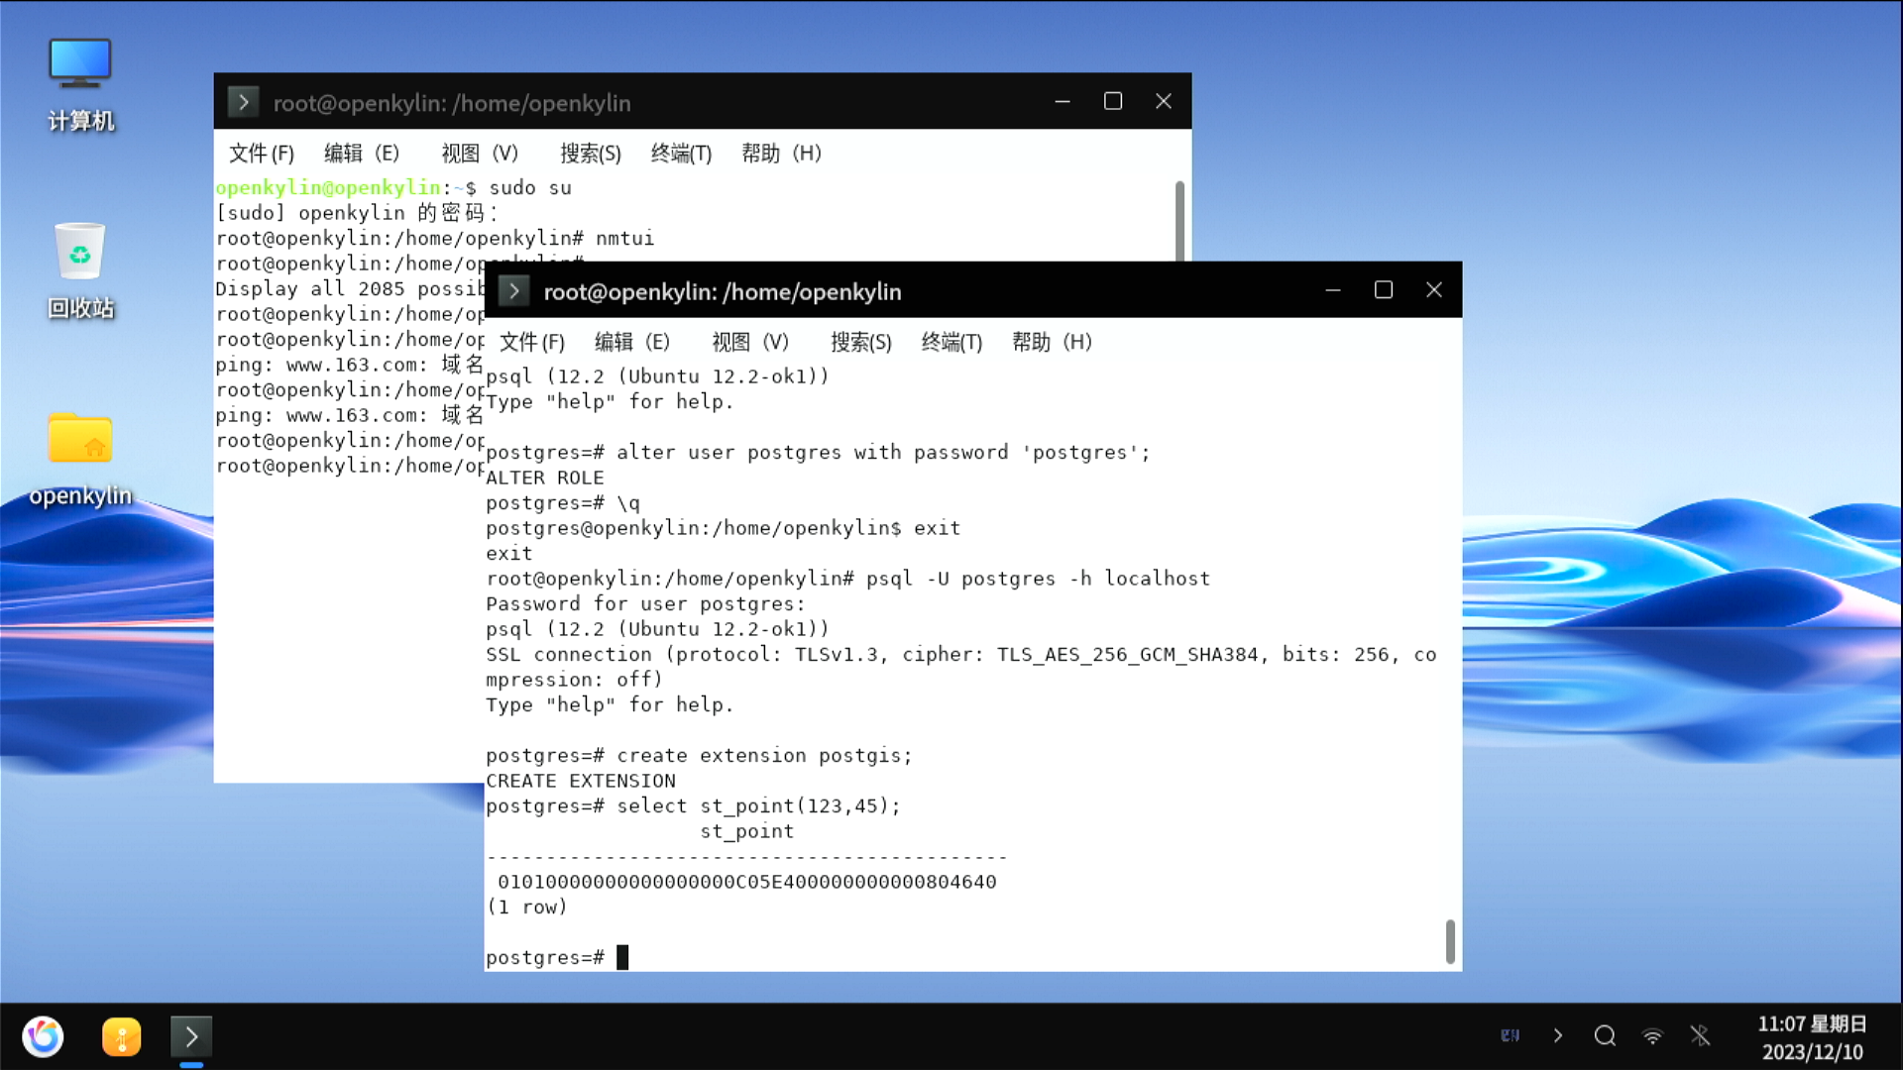Open 文件(F) menu in back terminal

[x=262, y=154]
